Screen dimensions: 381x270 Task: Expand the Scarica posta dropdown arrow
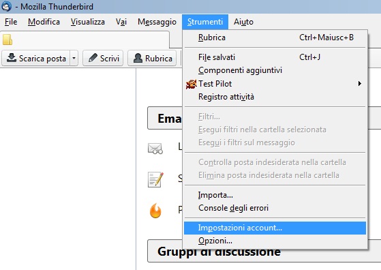[74, 58]
